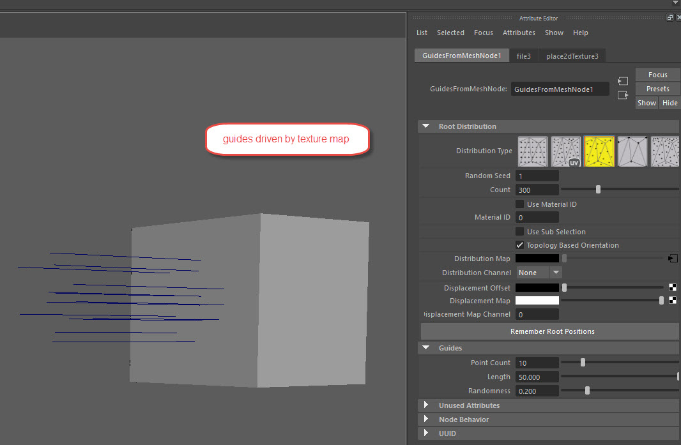Uncheck Topology Based Orientation
This screenshot has width=681, height=445.
pyautogui.click(x=520, y=245)
